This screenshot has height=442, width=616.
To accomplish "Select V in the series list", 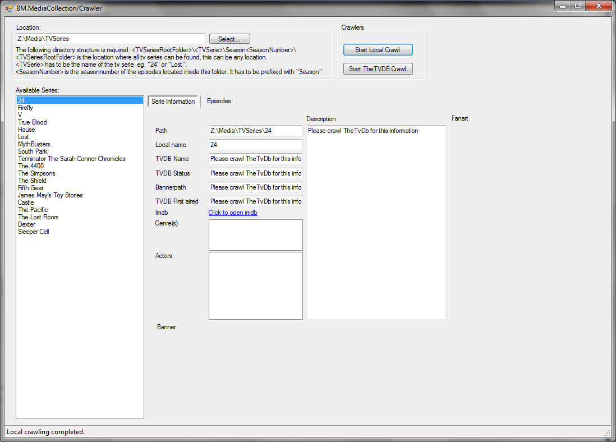I will click(x=80, y=115).
